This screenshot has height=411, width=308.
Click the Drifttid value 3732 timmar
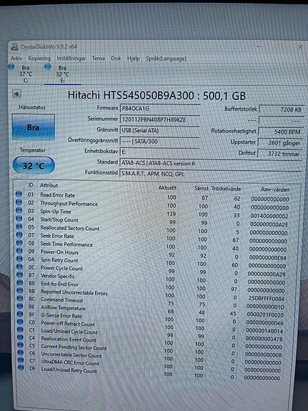[279, 154]
